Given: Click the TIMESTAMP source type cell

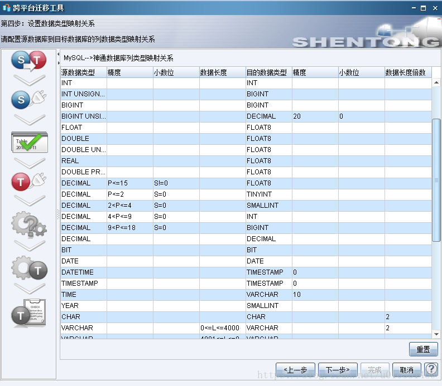Looking at the screenshot, I should [x=84, y=284].
